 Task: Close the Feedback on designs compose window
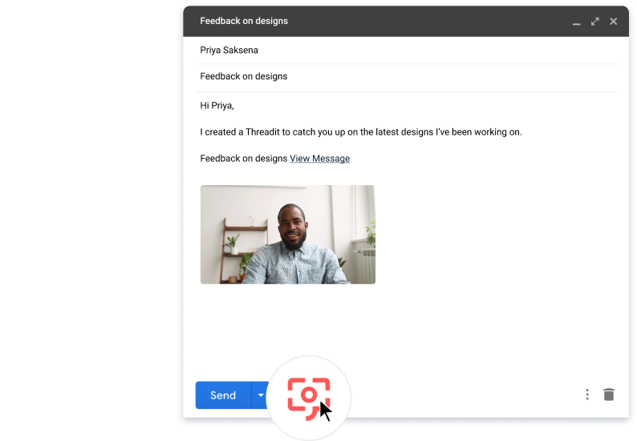(x=614, y=22)
